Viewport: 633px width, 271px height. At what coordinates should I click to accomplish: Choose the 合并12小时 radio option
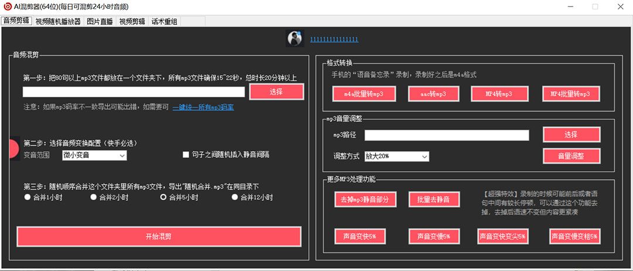(x=236, y=197)
